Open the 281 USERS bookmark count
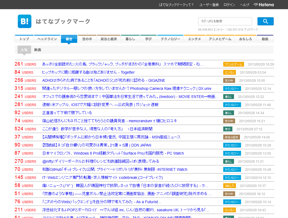The image size is (288, 218). (25, 104)
